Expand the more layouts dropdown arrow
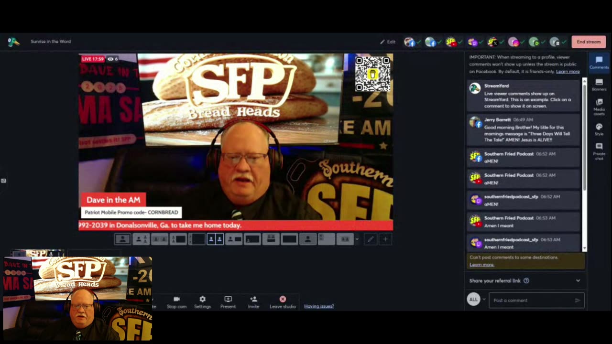 [357, 239]
